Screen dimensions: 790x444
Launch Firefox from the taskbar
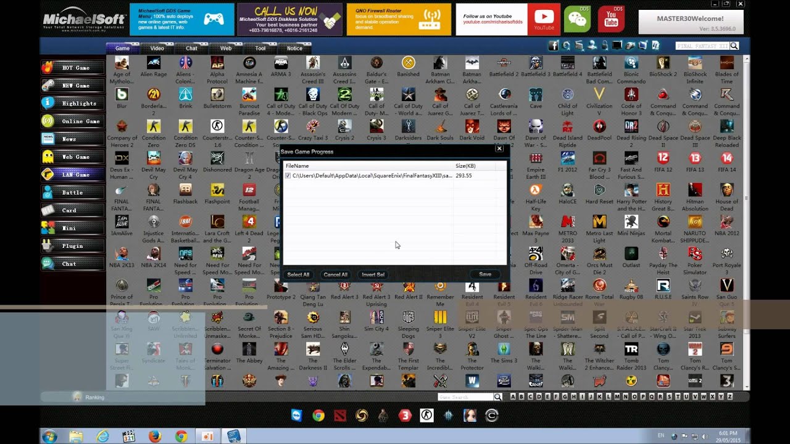[155, 436]
